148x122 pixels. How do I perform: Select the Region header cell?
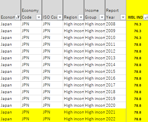[x=74, y=10]
